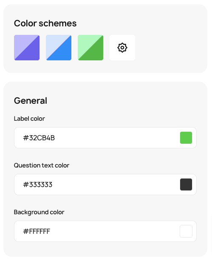Click the Background color hex input field
Screen dimensions: 212x261
(105, 231)
